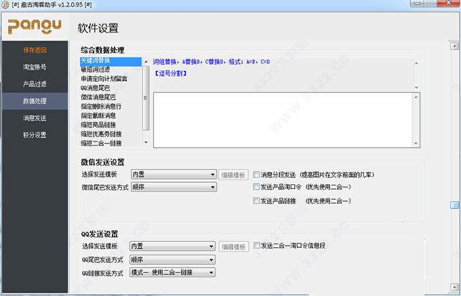Click up arrow of text area scrollbar
Viewport: 461px width, 296px height.
416,97
